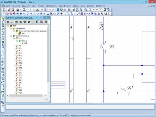Screen dimensions: 156x117
Task: Click the Print icon in toolbar
Action: click(18, 10)
